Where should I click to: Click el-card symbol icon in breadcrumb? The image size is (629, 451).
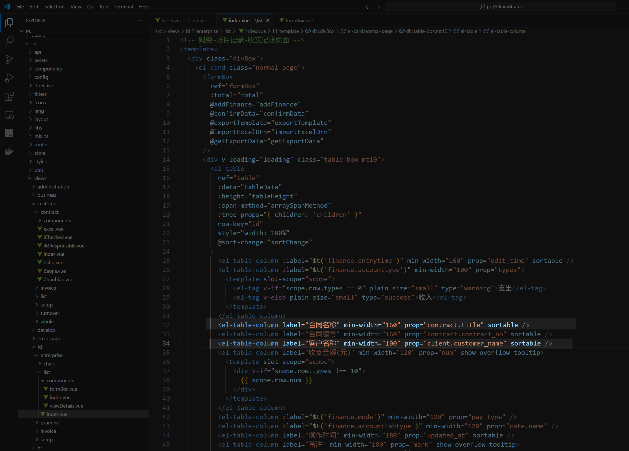pyautogui.click(x=343, y=31)
